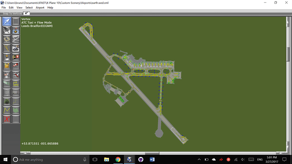Choose the Runway tool
This screenshot has height=164, width=292.
point(7,30)
